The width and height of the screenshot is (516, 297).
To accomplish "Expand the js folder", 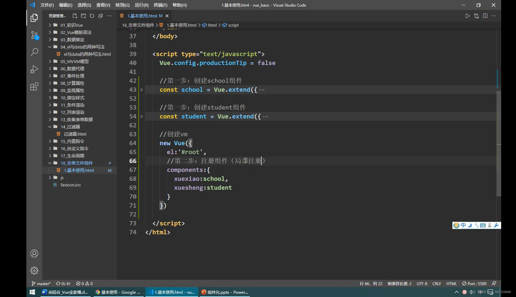I will pyautogui.click(x=62, y=178).
